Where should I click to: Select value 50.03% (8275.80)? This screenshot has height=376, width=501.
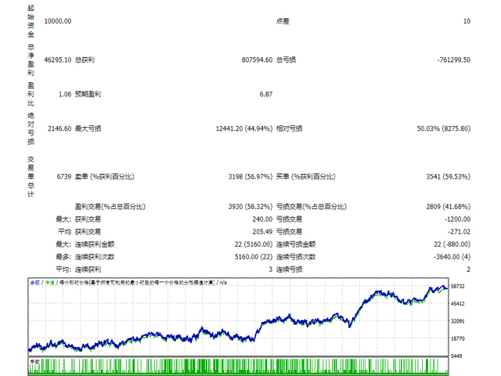tap(444, 128)
